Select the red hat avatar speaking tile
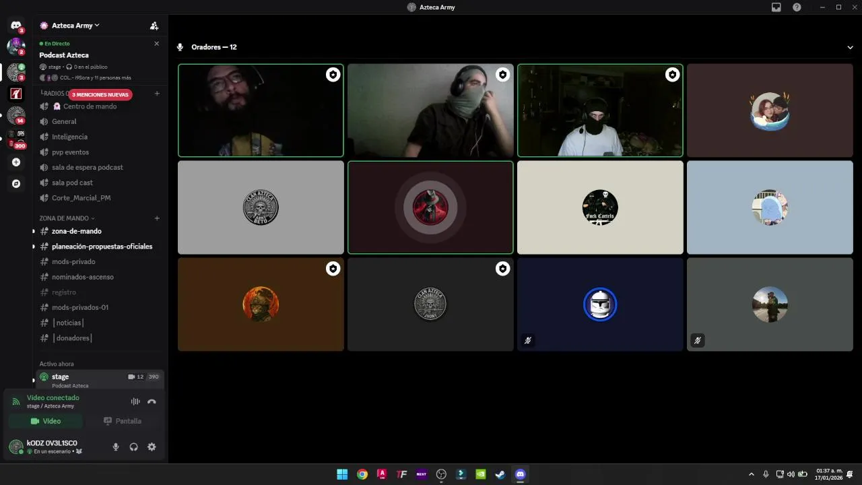Viewport: 862px width, 485px height. (430, 207)
